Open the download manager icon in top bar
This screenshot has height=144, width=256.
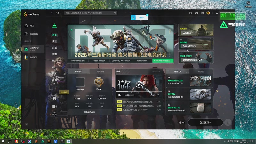click(202, 13)
